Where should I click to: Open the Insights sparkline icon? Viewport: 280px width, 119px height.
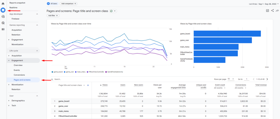277,11
